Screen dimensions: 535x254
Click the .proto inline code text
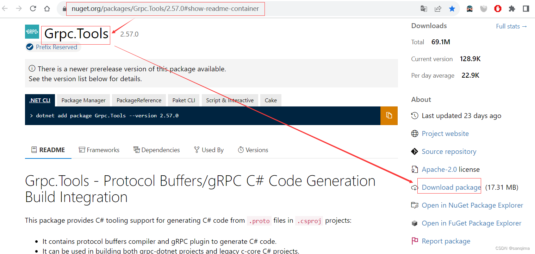point(259,221)
